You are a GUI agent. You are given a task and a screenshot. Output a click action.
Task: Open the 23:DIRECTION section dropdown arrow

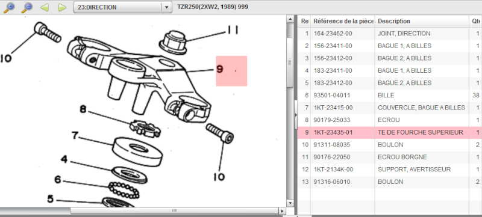[167, 7]
